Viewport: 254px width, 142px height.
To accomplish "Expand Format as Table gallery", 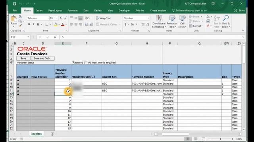I will click(172, 22).
